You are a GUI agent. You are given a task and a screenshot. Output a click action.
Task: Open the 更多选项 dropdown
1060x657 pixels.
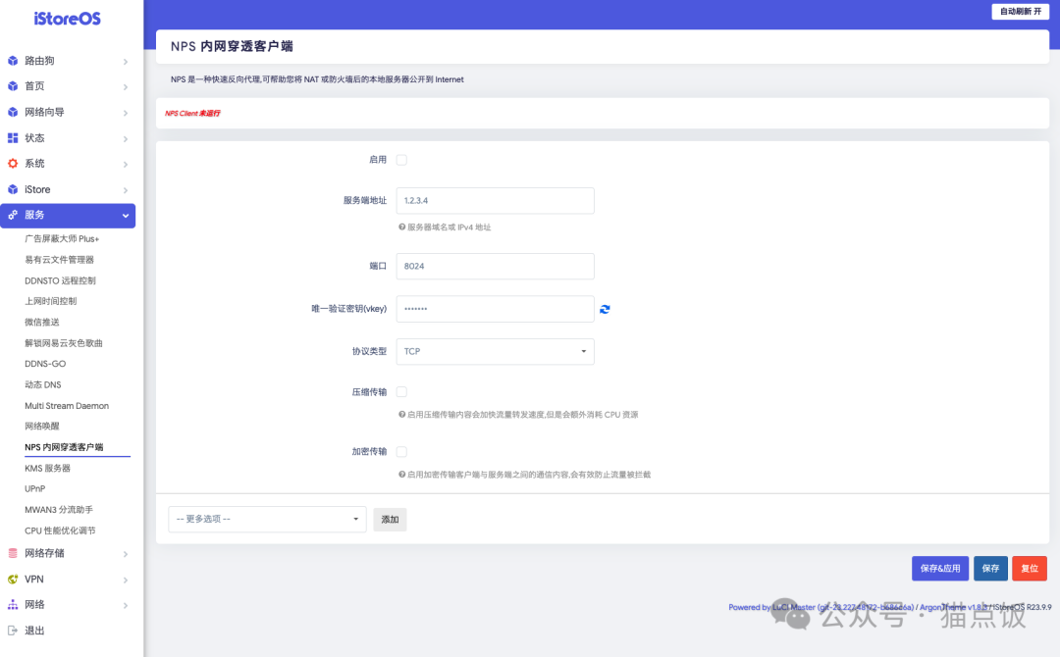[x=266, y=520]
